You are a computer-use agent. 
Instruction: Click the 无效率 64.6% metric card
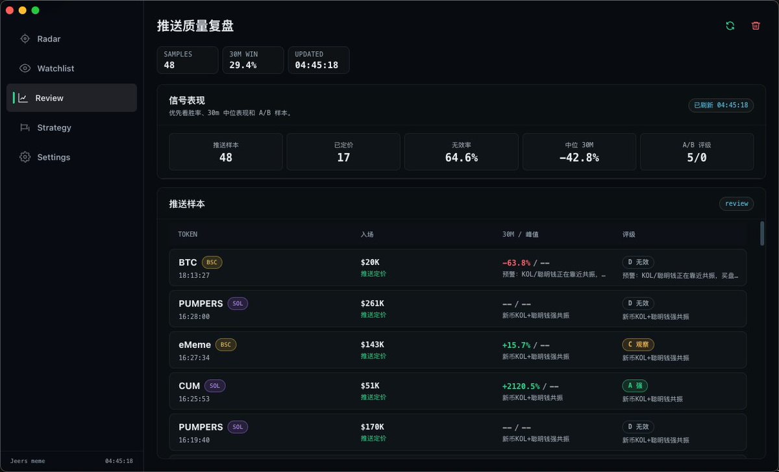click(x=462, y=152)
